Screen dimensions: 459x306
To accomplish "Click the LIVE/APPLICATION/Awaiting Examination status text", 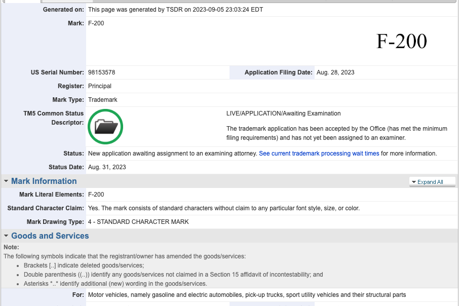I will point(283,113).
